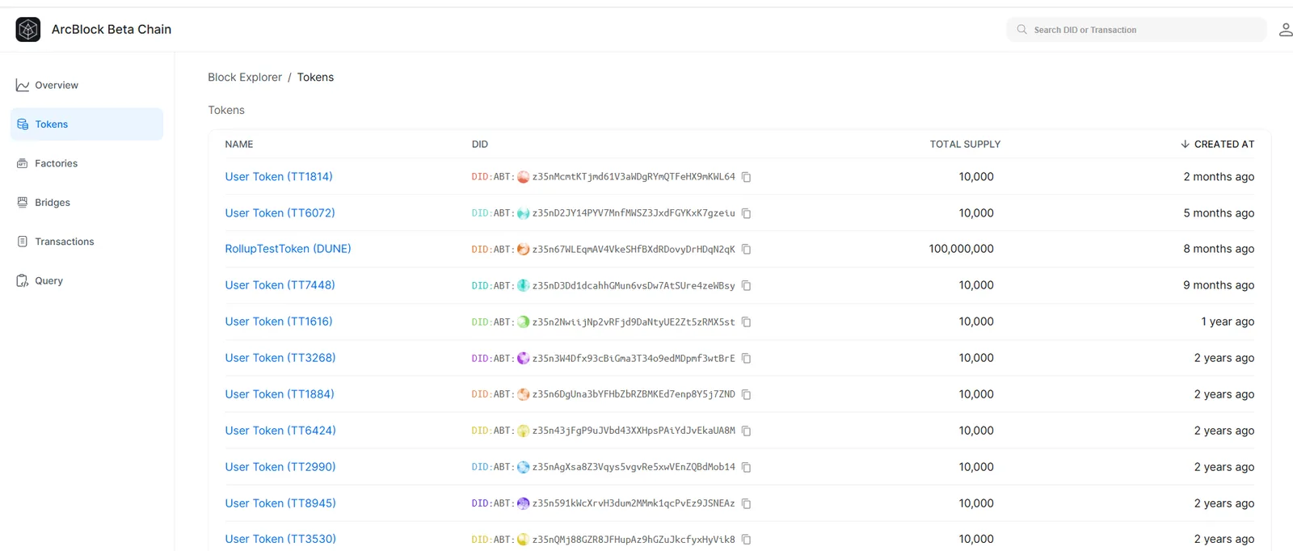Image resolution: width=1293 pixels, height=551 pixels.
Task: Open the User Token (TT7448) link
Action: [280, 285]
